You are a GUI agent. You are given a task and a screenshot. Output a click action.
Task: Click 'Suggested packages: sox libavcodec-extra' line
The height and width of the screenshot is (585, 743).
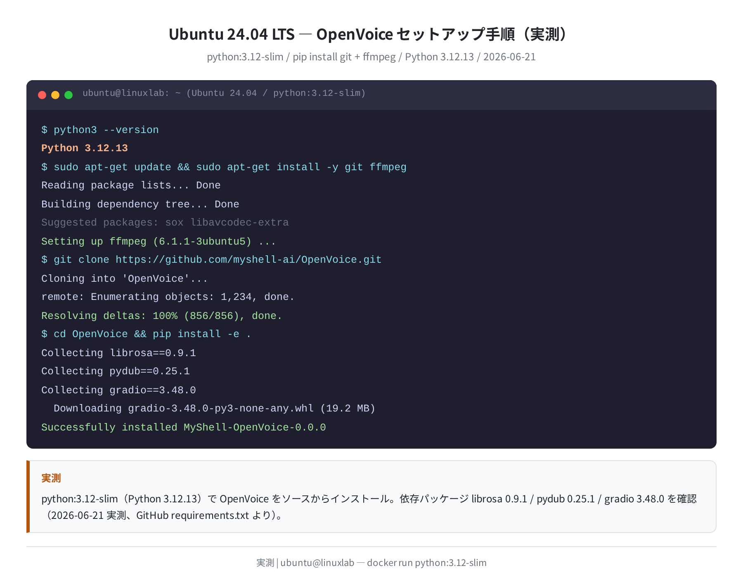click(165, 223)
